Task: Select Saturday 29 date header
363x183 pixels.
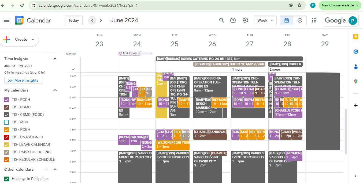Action: coord(325,44)
